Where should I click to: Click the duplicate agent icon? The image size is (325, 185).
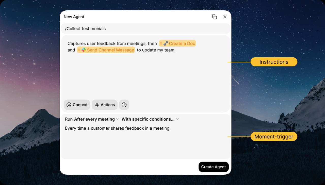[214, 17]
